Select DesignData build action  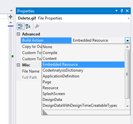[83, 100]
